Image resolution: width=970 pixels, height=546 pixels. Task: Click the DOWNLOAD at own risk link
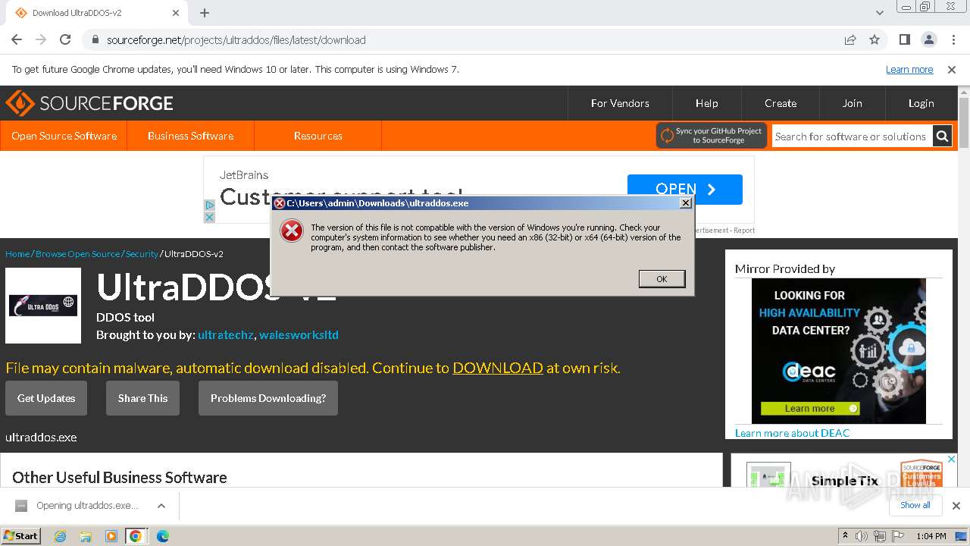coord(498,368)
